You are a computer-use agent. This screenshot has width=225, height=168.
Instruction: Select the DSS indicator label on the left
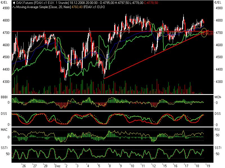[4, 114]
